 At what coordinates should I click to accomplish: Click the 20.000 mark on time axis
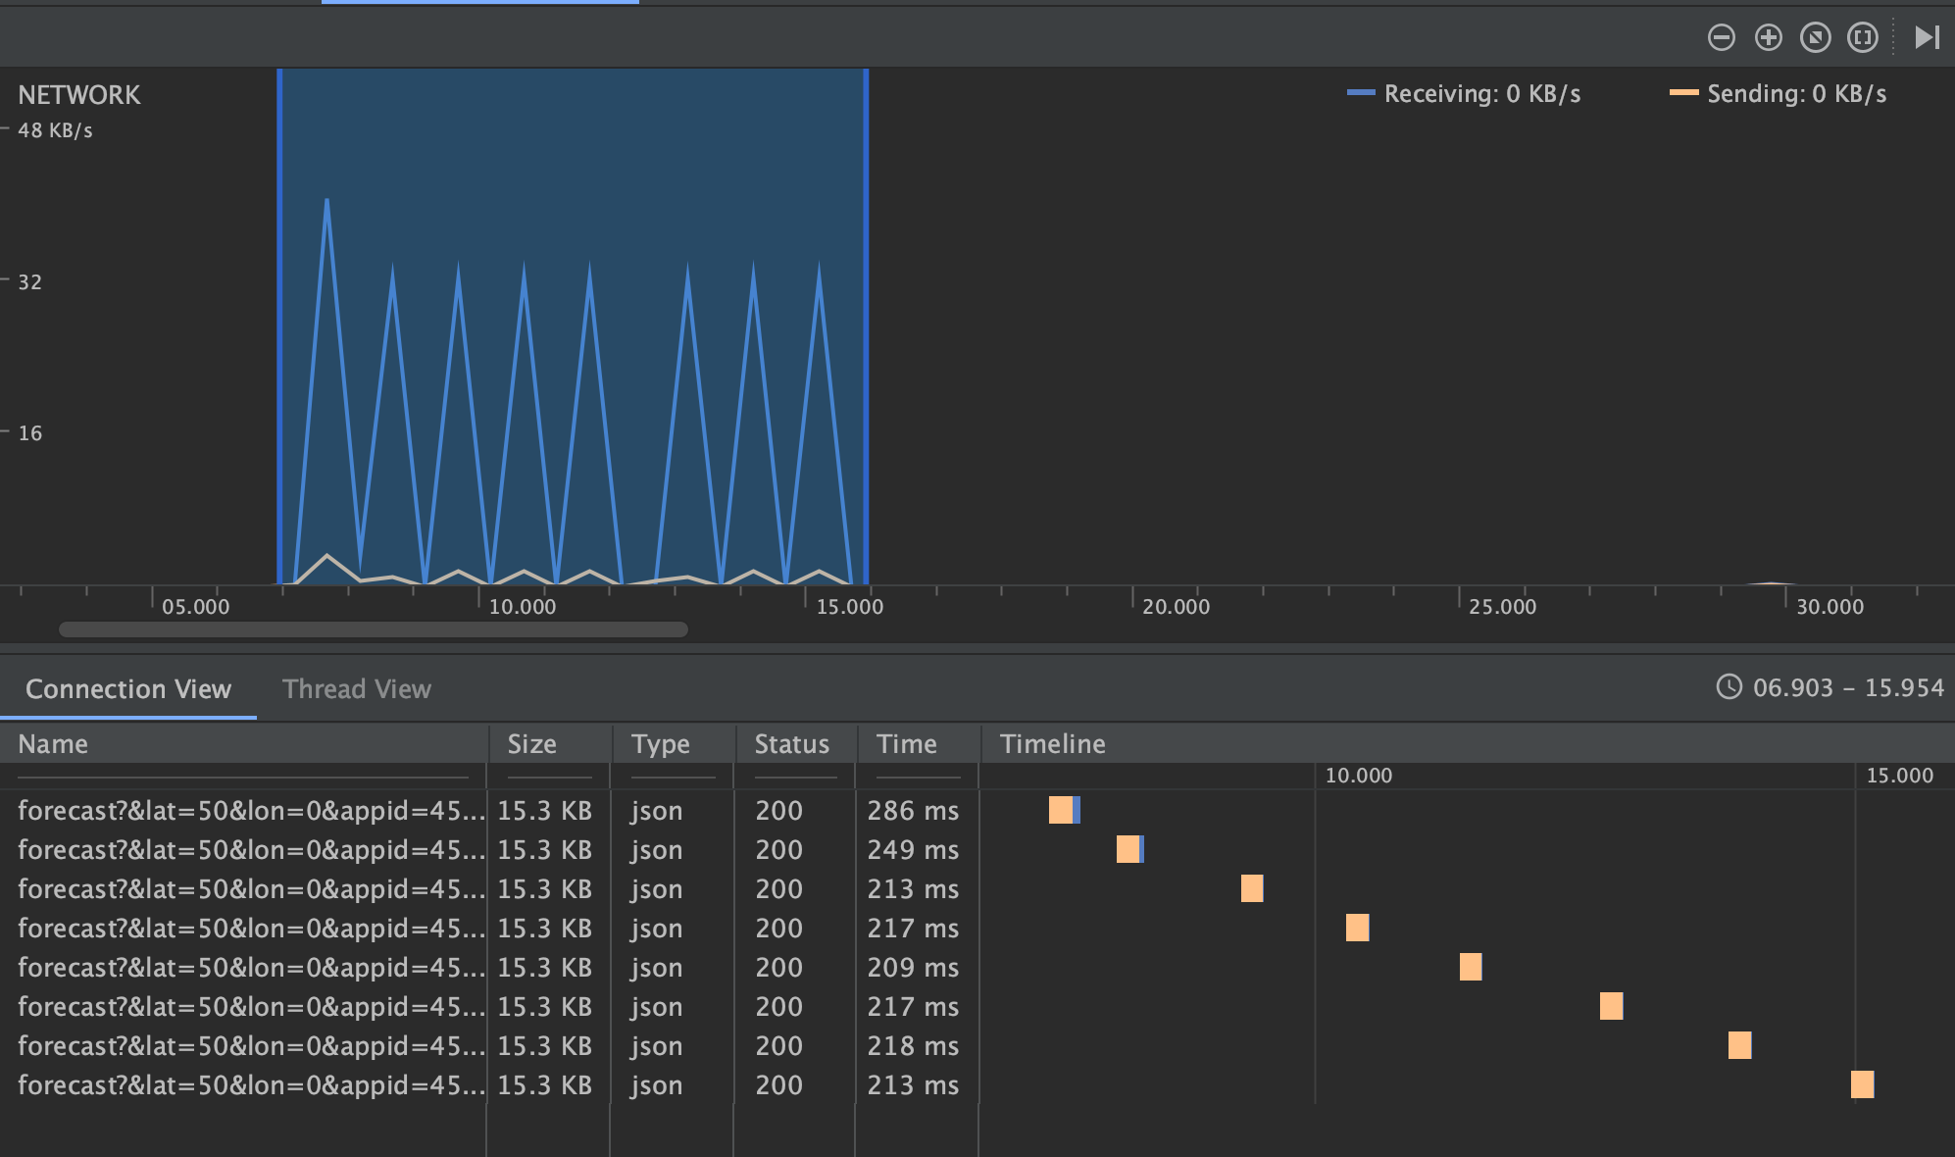(x=1176, y=607)
